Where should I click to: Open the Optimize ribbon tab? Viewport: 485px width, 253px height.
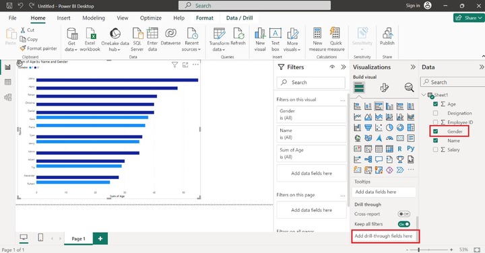(151, 18)
